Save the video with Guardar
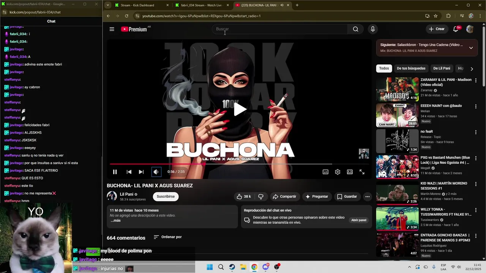 (347, 196)
